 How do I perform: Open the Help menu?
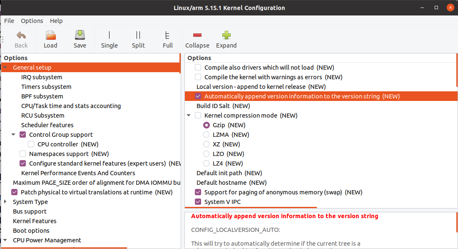[56, 21]
